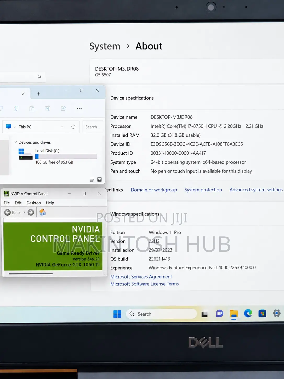Click the taskbar Search box
Screen dimensions: 284x379
coord(161,314)
